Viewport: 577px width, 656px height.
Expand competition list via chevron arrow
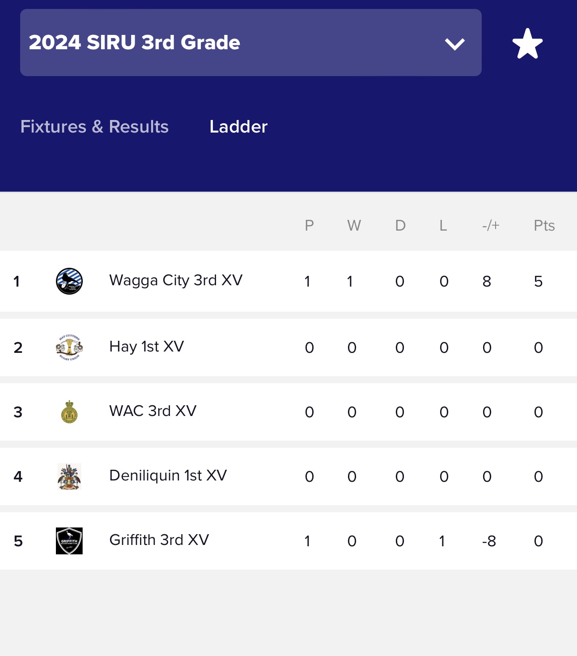[x=455, y=44]
